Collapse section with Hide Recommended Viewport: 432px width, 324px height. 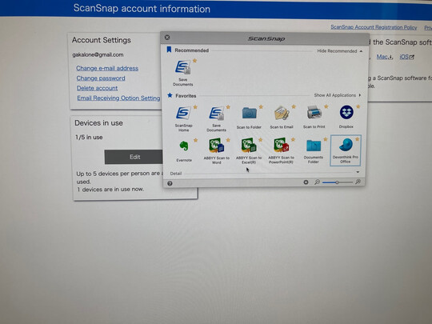click(x=340, y=51)
